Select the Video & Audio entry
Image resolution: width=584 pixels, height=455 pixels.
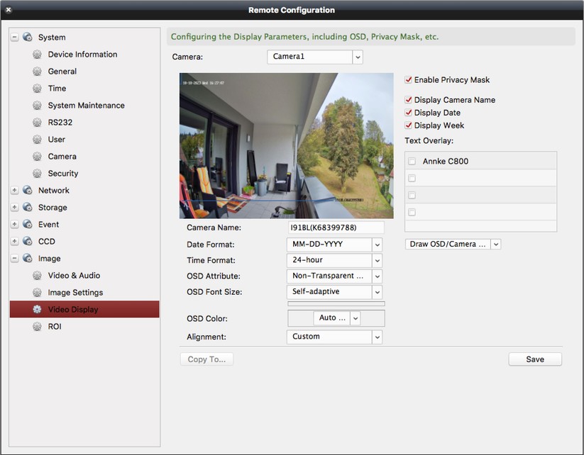click(74, 275)
